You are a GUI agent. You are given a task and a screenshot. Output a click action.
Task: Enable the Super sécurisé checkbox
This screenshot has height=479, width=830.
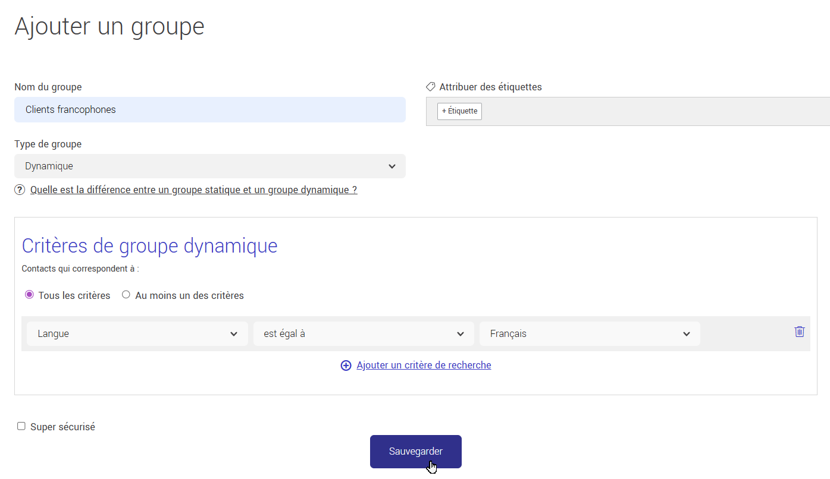[21, 426]
